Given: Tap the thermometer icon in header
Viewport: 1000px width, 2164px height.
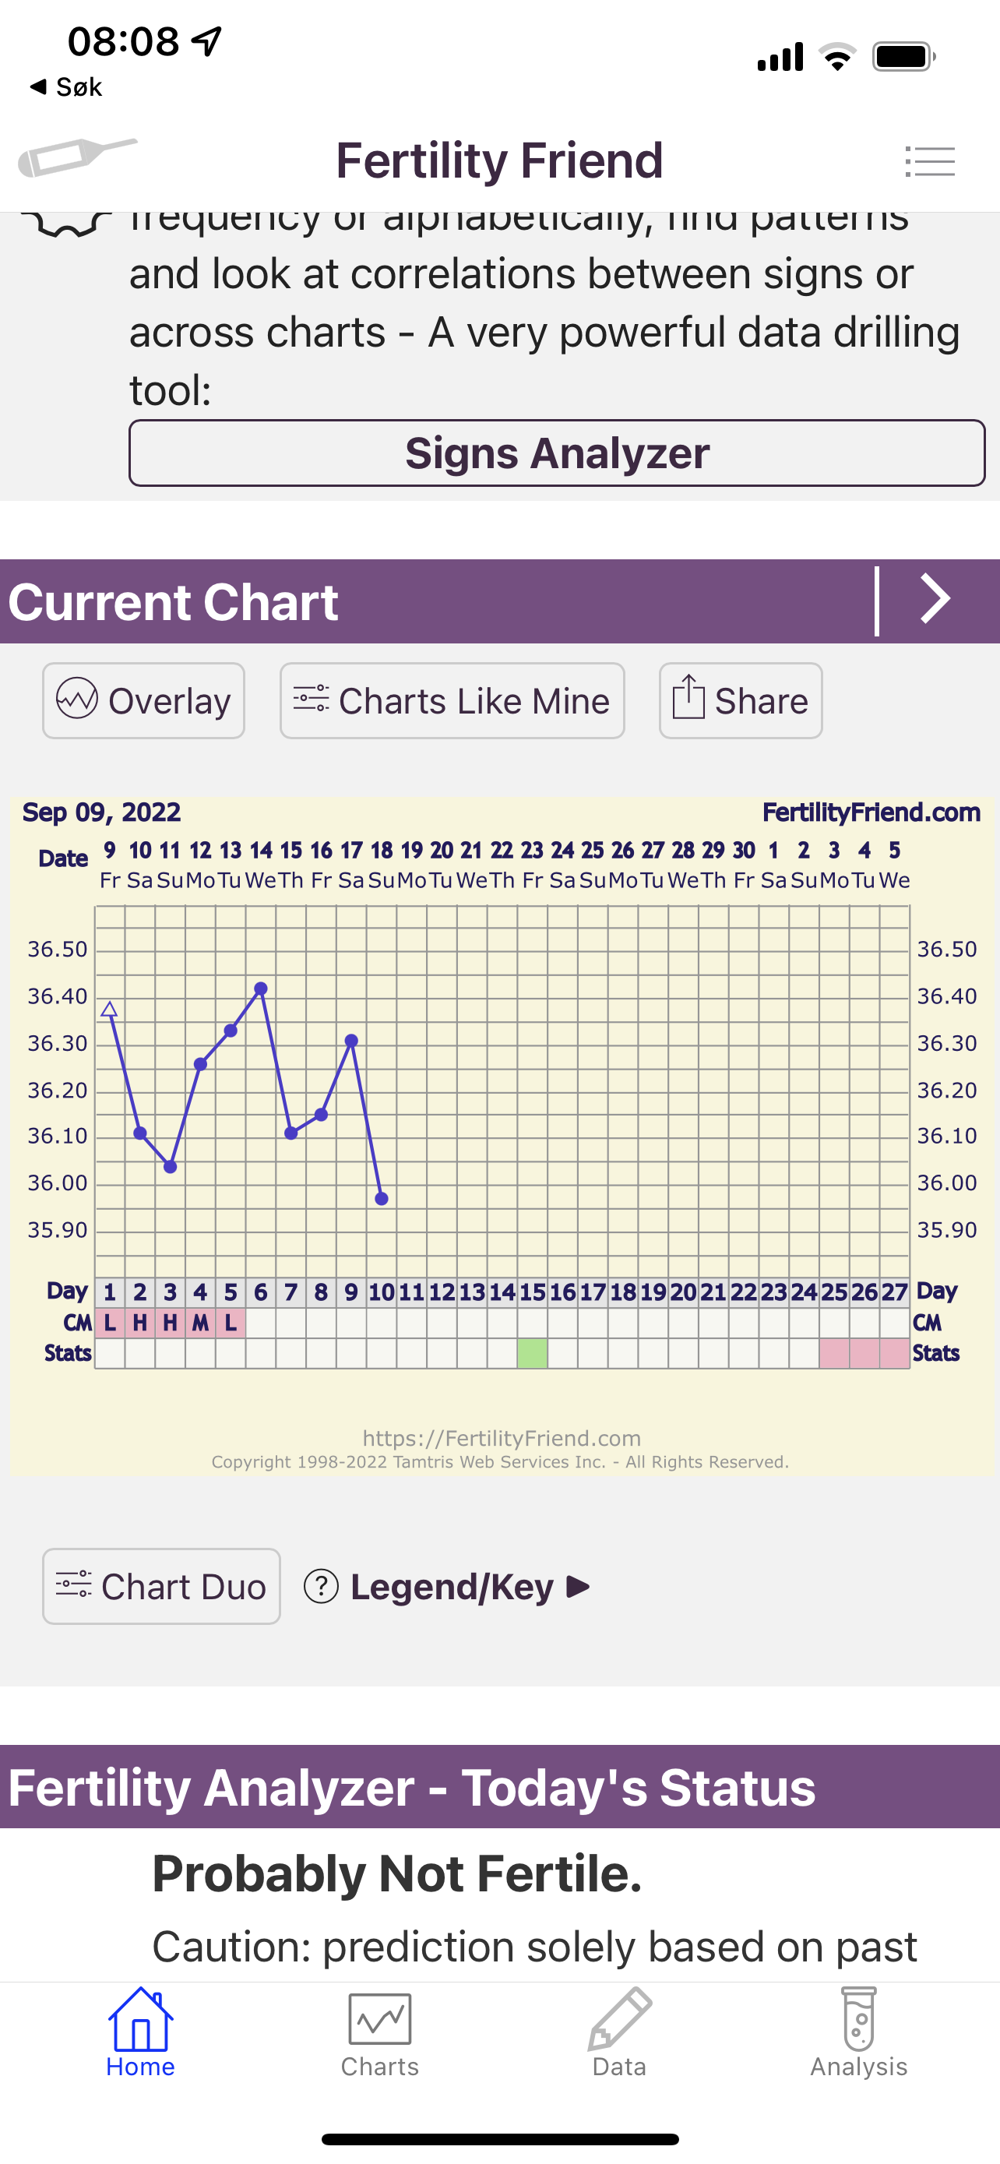Looking at the screenshot, I should pyautogui.click(x=77, y=158).
